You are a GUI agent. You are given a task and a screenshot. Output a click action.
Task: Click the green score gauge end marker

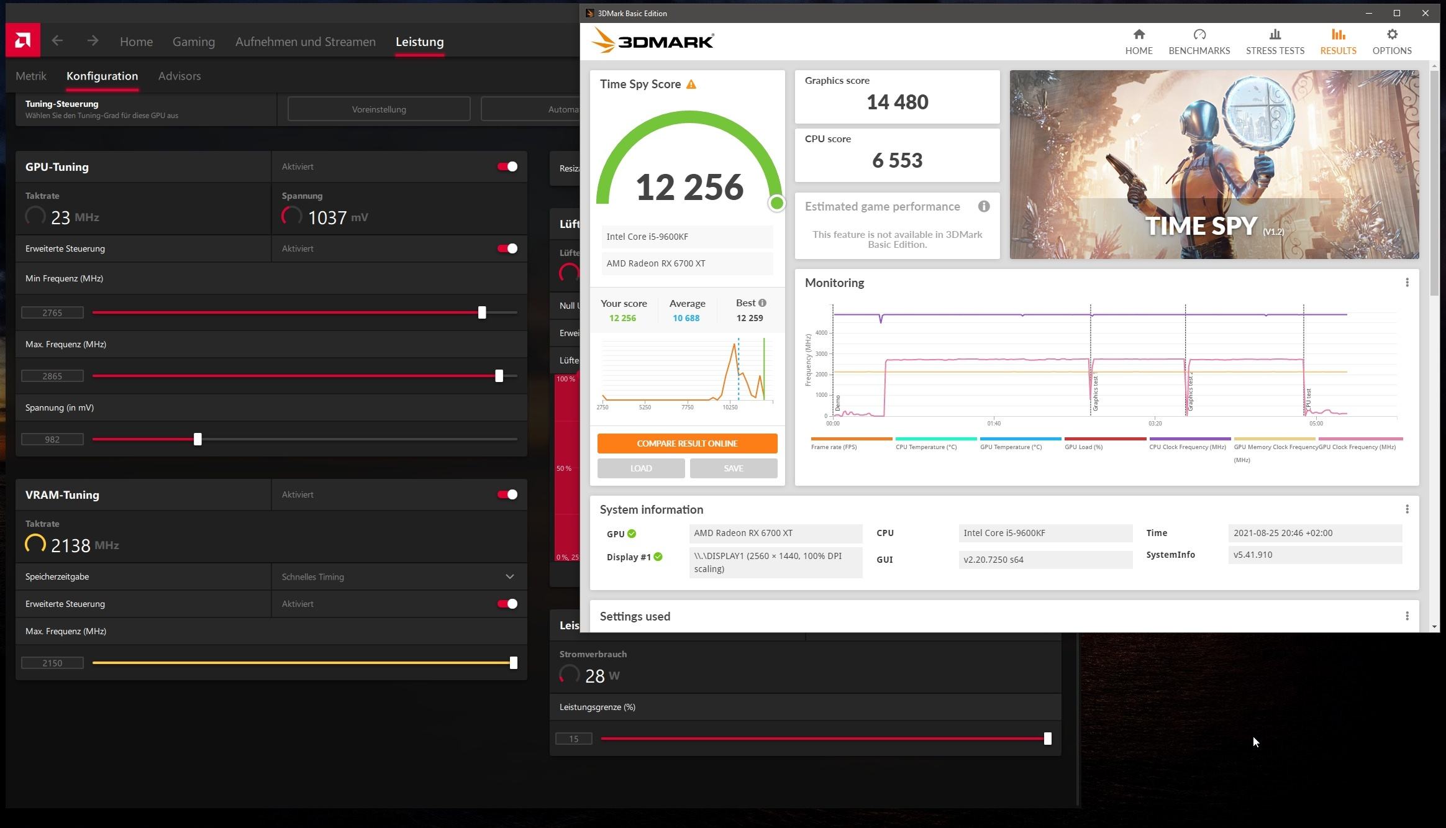pos(776,203)
